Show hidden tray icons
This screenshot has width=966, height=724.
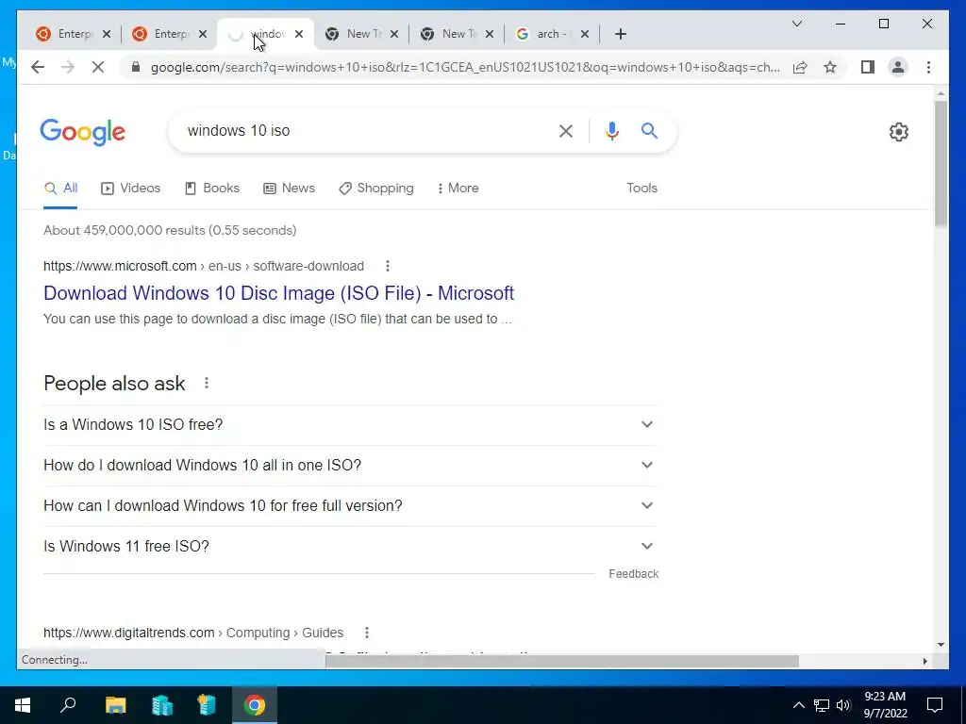pos(798,705)
